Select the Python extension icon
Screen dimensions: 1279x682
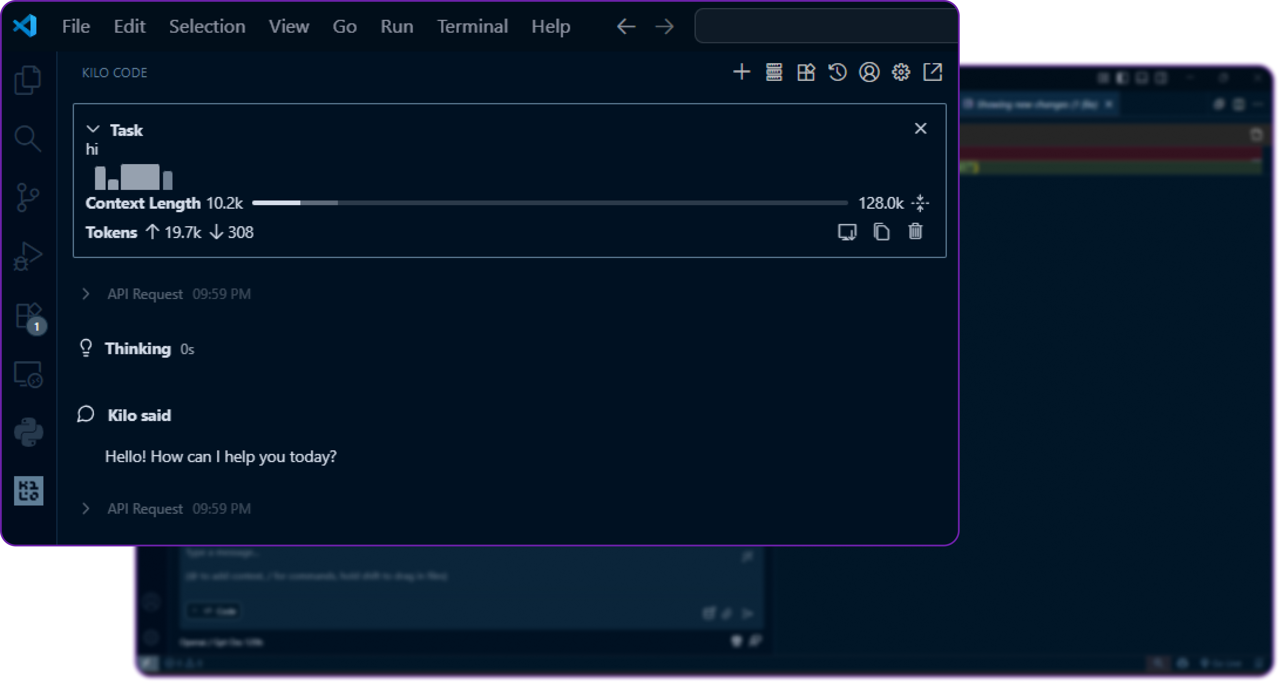28,432
